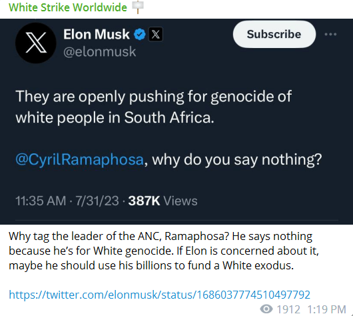Image resolution: width=353 pixels, height=316 pixels.
Task: Click the 1912 message view count
Action: coord(288,309)
